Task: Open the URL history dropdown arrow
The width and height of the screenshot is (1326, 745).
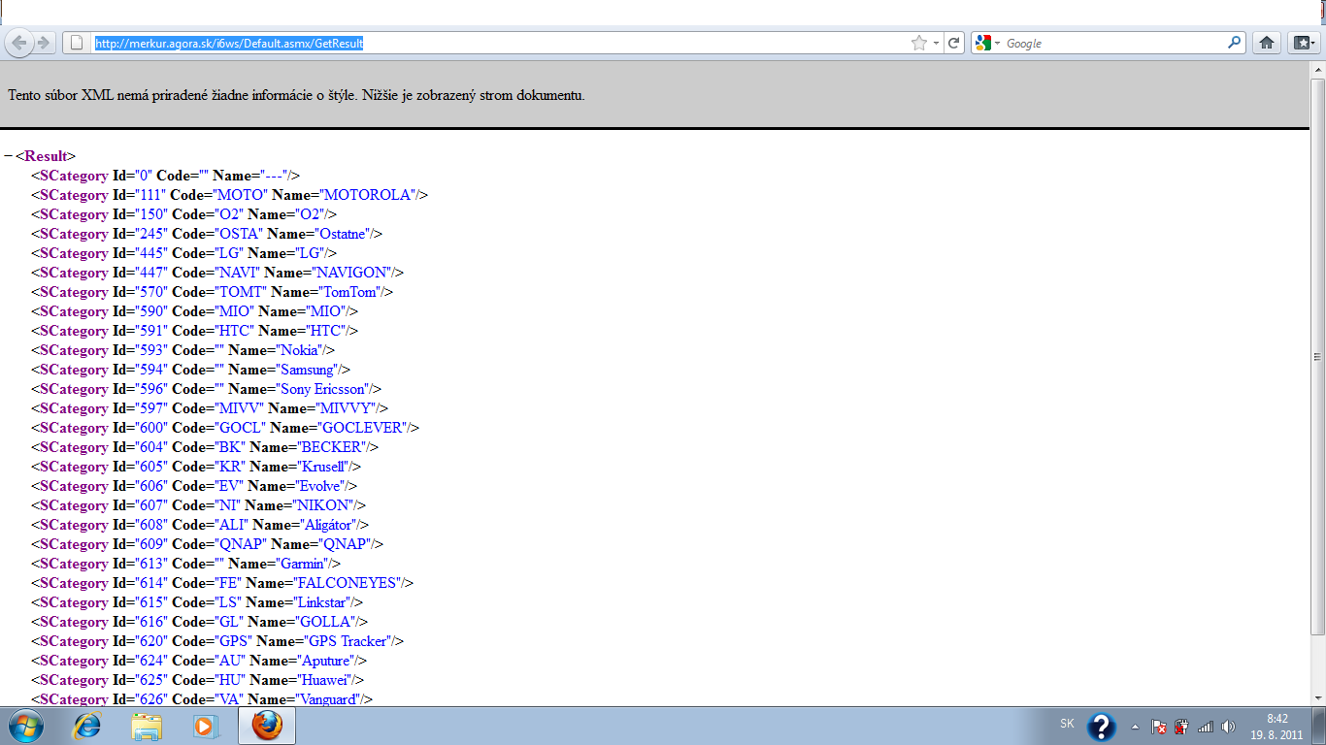Action: coord(936,43)
